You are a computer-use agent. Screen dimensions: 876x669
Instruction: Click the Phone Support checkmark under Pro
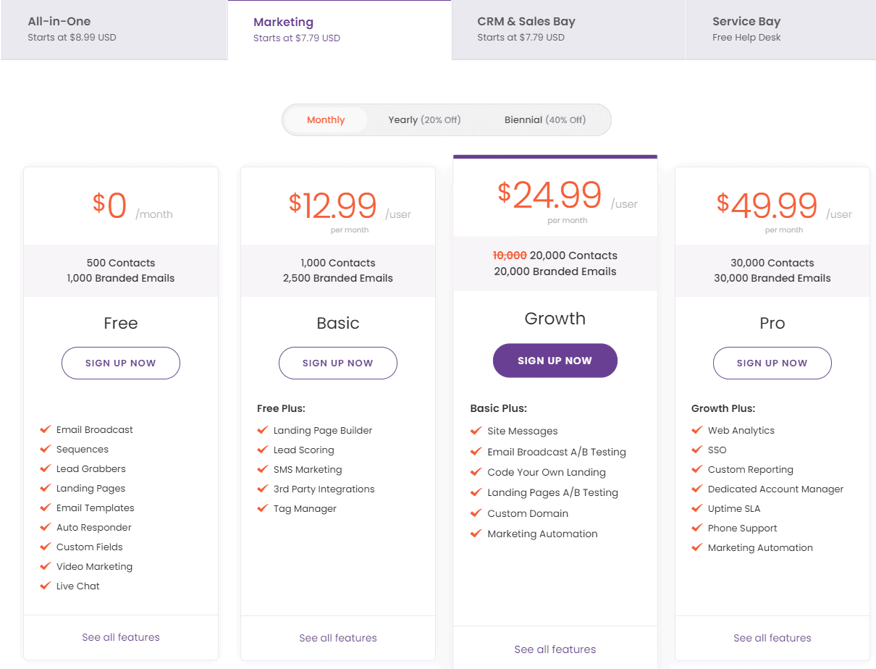(696, 528)
